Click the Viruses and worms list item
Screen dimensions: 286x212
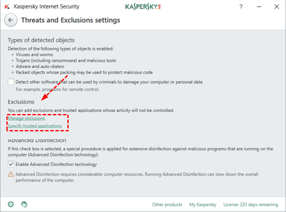point(34,54)
